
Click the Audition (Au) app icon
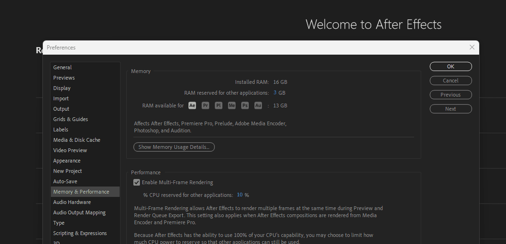(x=258, y=106)
